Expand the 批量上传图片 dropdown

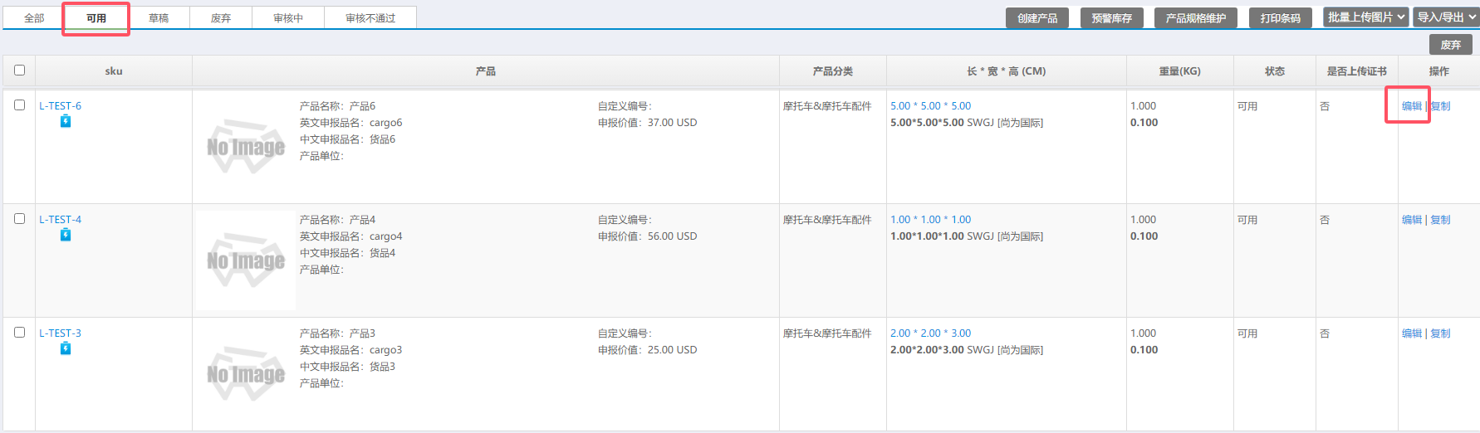(x=1365, y=17)
